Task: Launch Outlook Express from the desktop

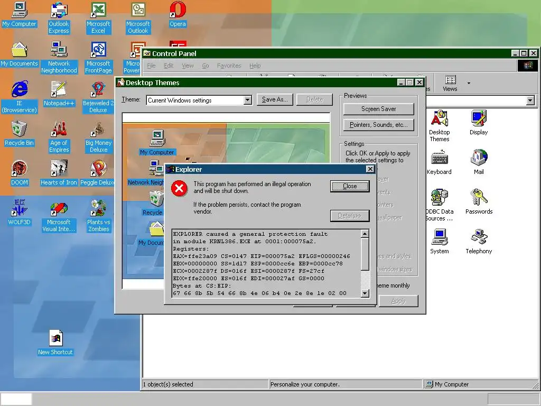Action: pyautogui.click(x=59, y=18)
